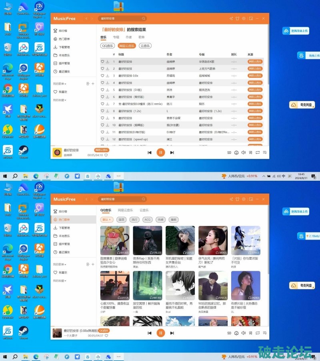Select the 云音乐 source pill in search results
Screen dimensions: 320x361
(145, 46)
